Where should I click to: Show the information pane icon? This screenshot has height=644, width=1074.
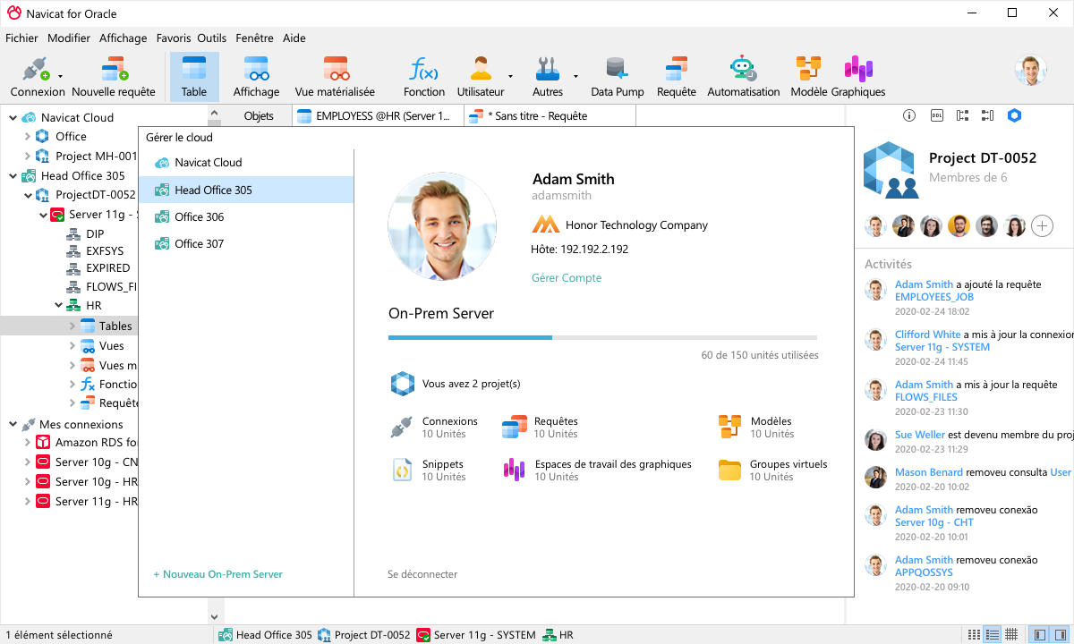(x=909, y=115)
